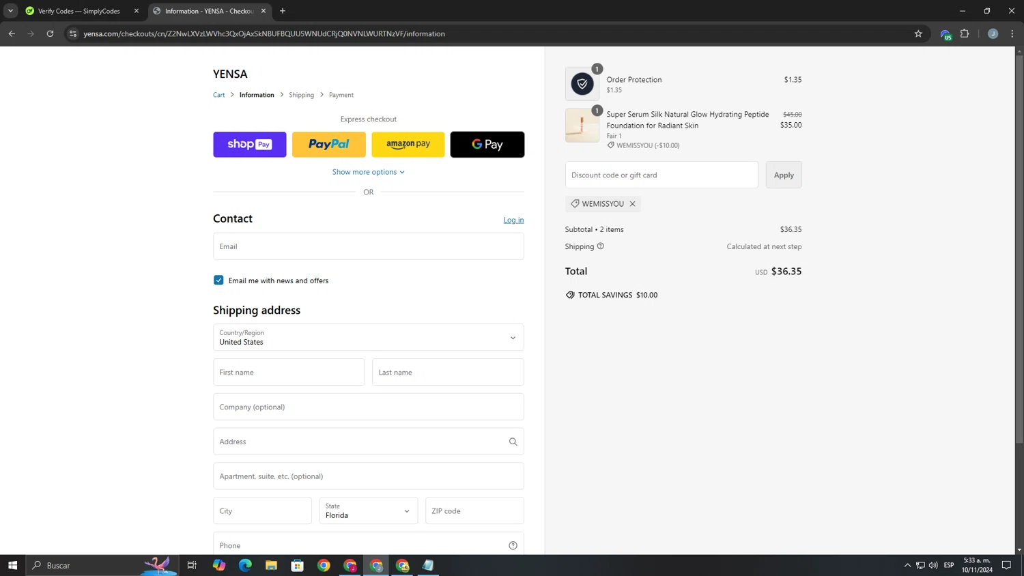Image resolution: width=1024 pixels, height=576 pixels.
Task: Open the Log in link
Action: click(x=513, y=220)
